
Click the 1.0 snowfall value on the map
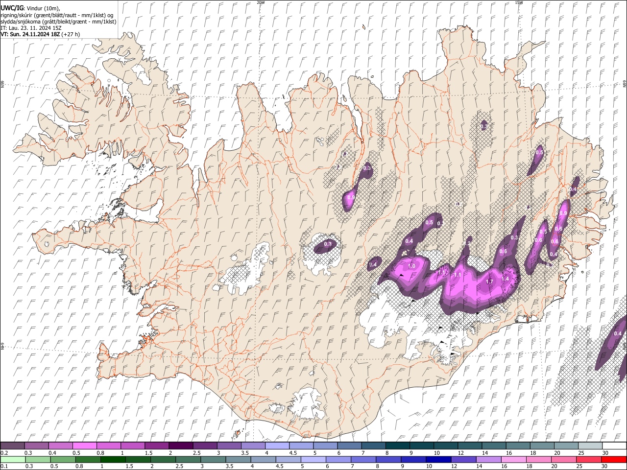pyautogui.click(x=411, y=266)
